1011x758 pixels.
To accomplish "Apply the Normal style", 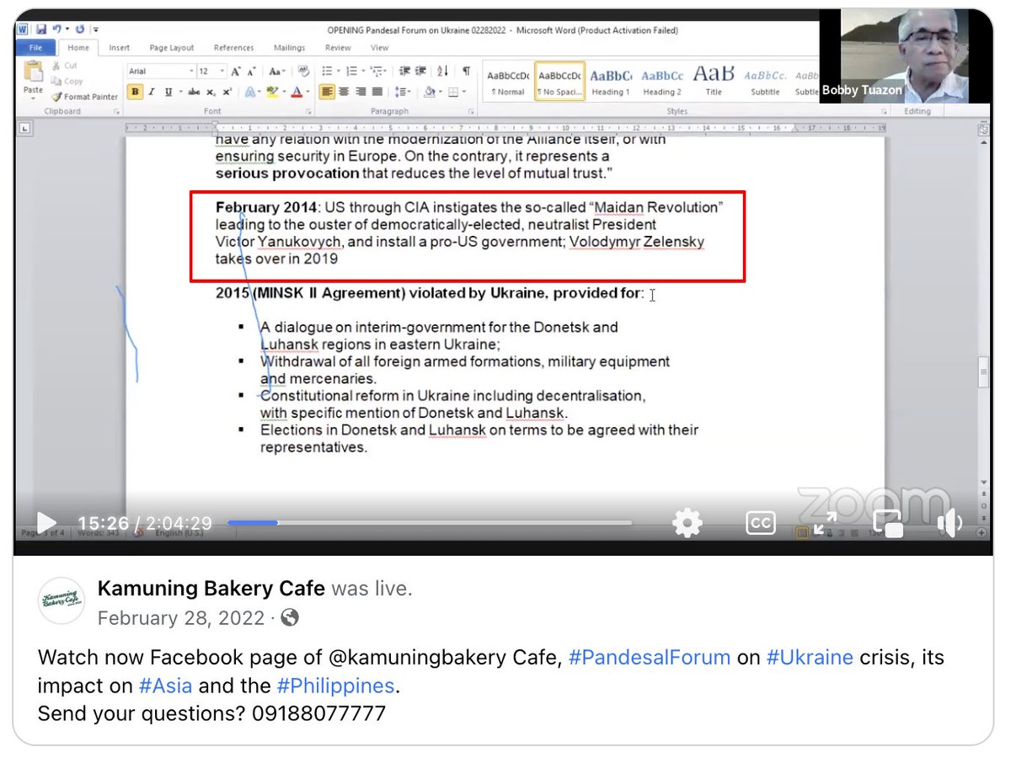I will click(507, 82).
